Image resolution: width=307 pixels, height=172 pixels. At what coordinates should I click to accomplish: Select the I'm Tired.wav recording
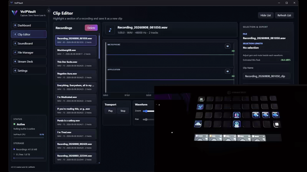click(76, 134)
